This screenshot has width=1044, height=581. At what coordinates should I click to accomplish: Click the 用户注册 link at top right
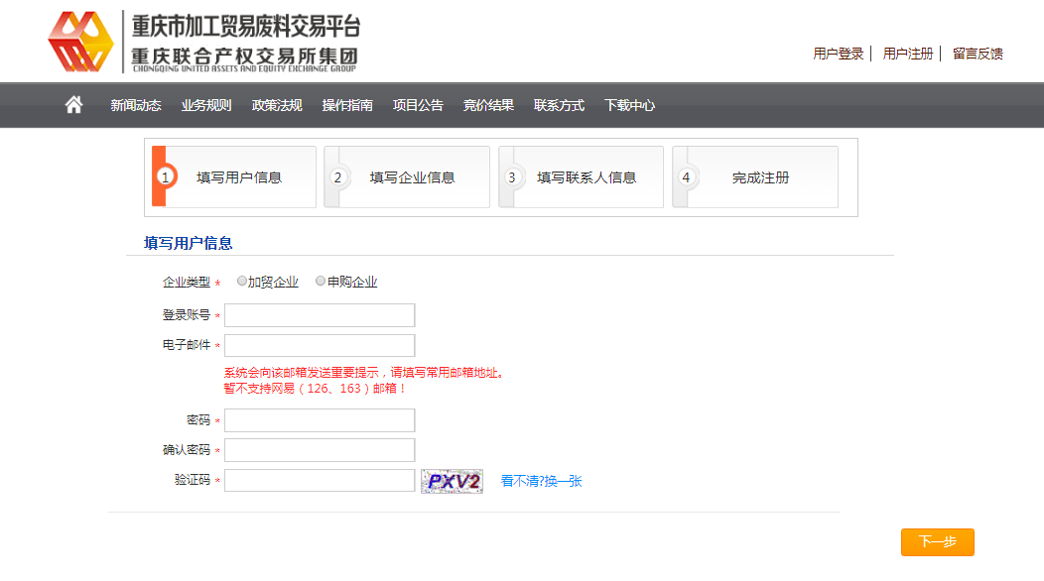point(908,54)
